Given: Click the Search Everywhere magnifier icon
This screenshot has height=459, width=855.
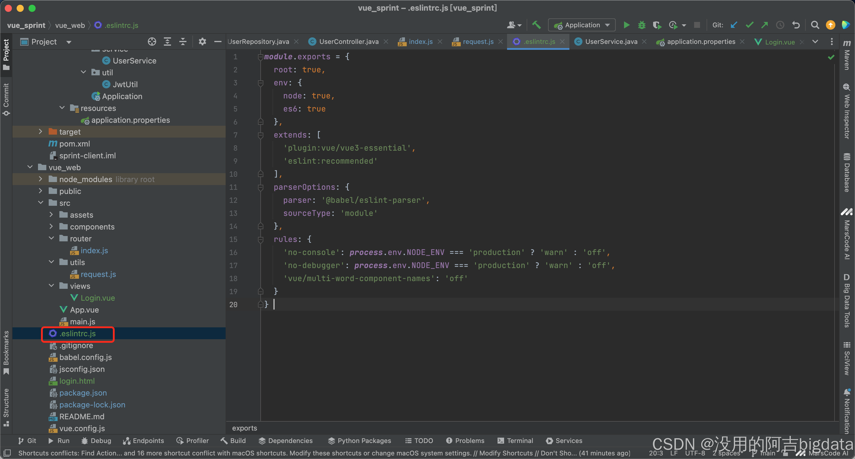Looking at the screenshot, I should (x=815, y=25).
